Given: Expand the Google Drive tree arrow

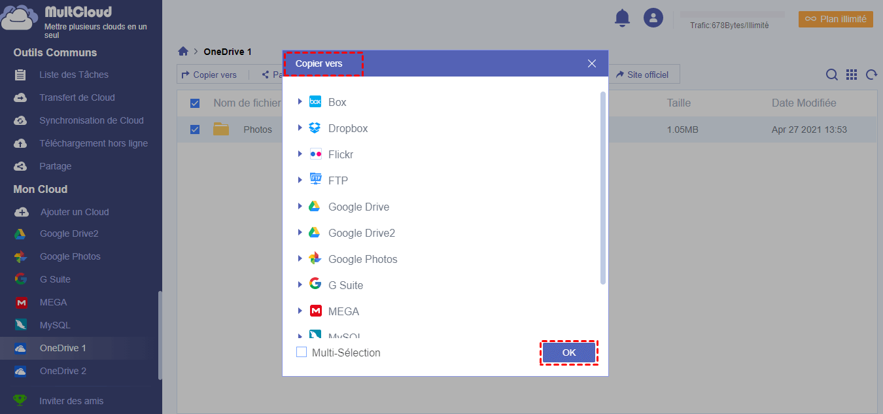Looking at the screenshot, I should pyautogui.click(x=300, y=206).
